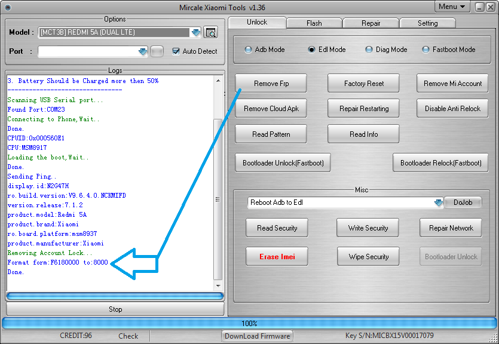The height and width of the screenshot is (344, 499).
Task: Select Fastboot Mode radio button
Action: 425,50
